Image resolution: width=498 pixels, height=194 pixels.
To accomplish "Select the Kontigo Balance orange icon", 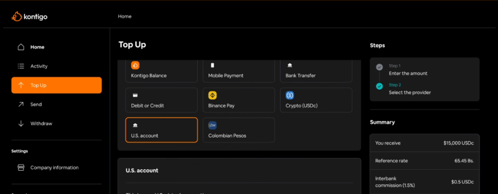I will (x=135, y=65).
